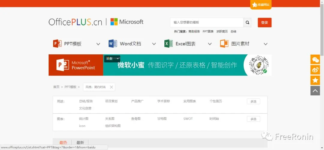Expand the Word文档 dropdown chevron

(x=154, y=44)
